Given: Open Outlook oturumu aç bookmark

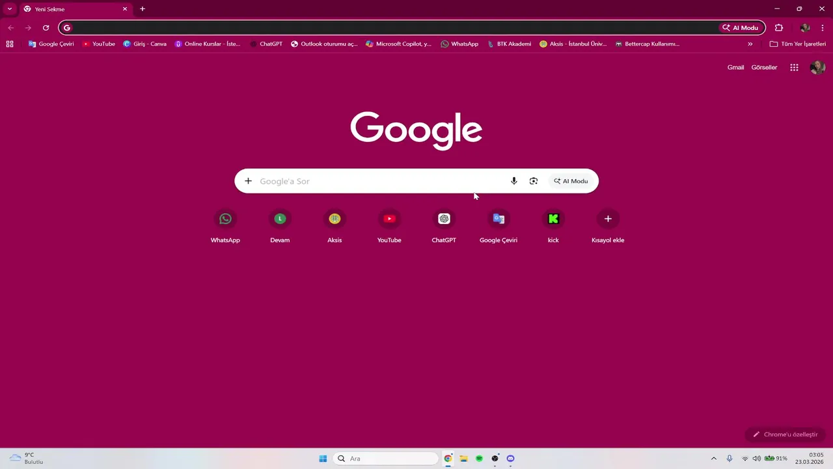Looking at the screenshot, I should [324, 44].
